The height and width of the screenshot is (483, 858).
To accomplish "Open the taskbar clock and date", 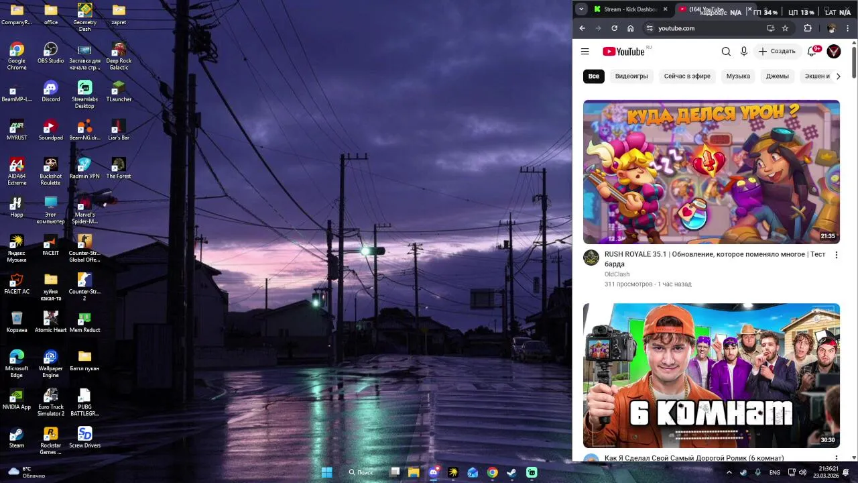I will (x=825, y=472).
